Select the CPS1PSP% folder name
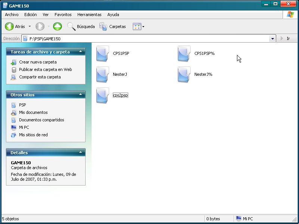This screenshot has height=224, width=299. (204, 53)
